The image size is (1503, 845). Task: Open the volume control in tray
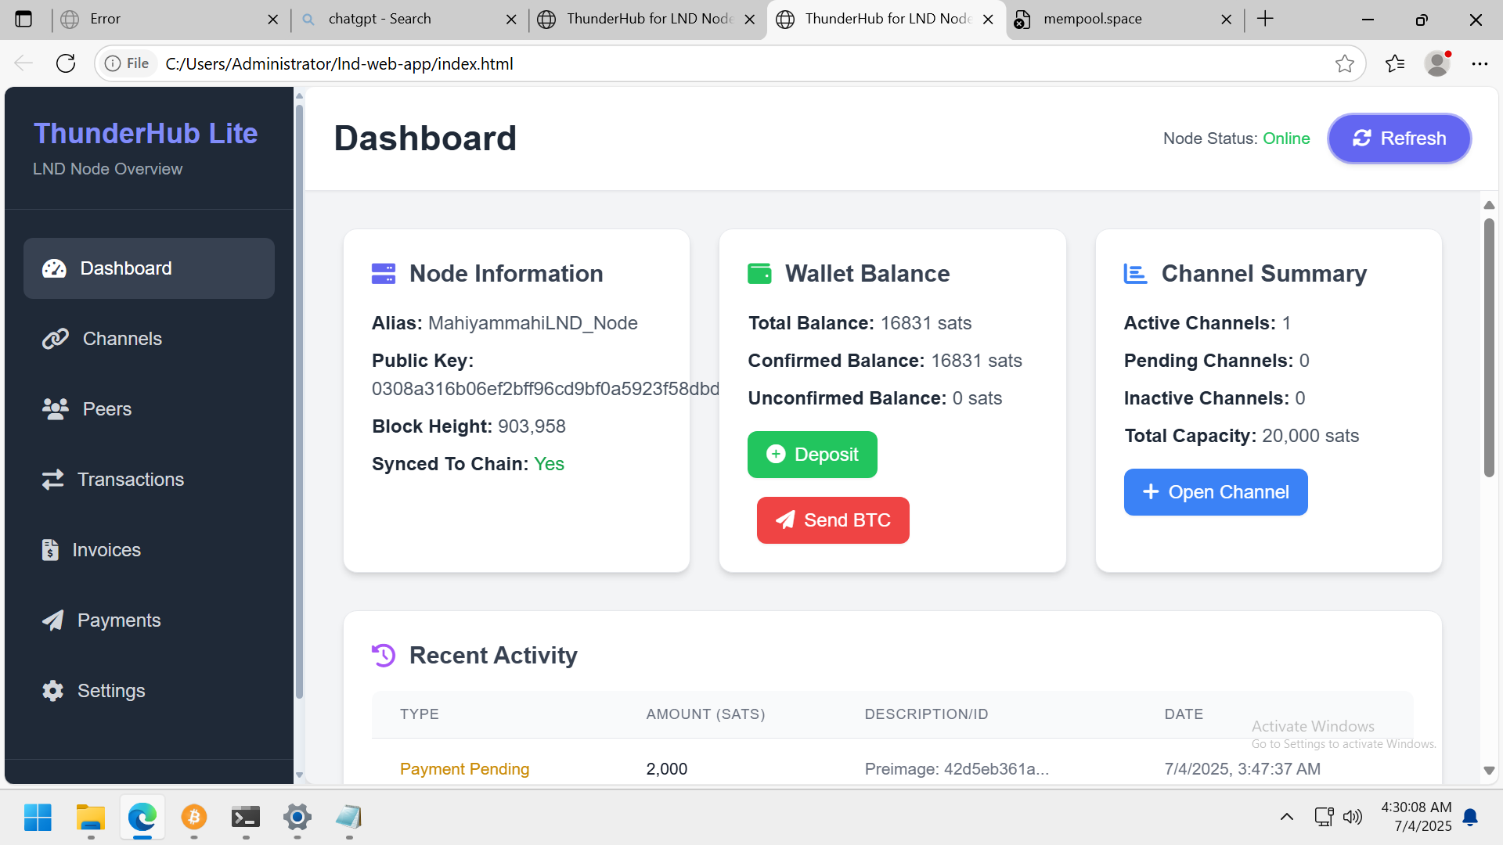tap(1352, 817)
